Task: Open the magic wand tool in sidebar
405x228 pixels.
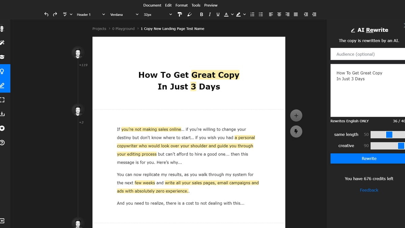Action: (x=2, y=43)
